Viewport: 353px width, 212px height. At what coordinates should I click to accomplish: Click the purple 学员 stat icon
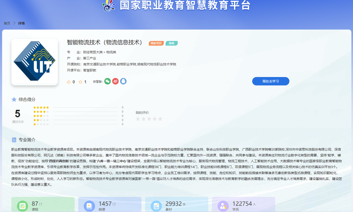click(223, 206)
